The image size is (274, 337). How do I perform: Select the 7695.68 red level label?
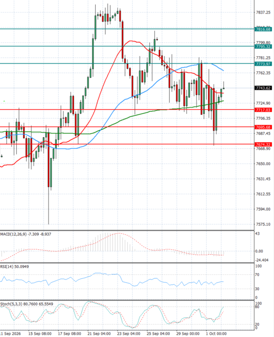pos(263,127)
